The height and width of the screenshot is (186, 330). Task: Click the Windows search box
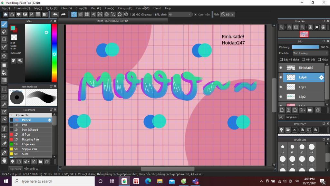click(53, 181)
